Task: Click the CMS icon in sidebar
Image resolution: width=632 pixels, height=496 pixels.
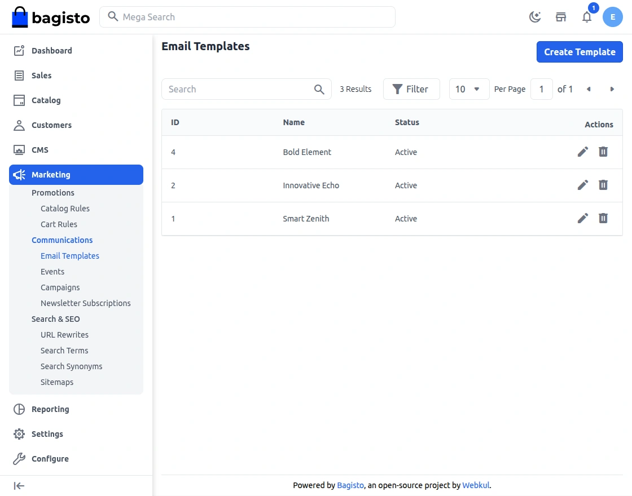Action: click(x=19, y=150)
